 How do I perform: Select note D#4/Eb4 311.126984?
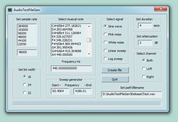point(69,33)
